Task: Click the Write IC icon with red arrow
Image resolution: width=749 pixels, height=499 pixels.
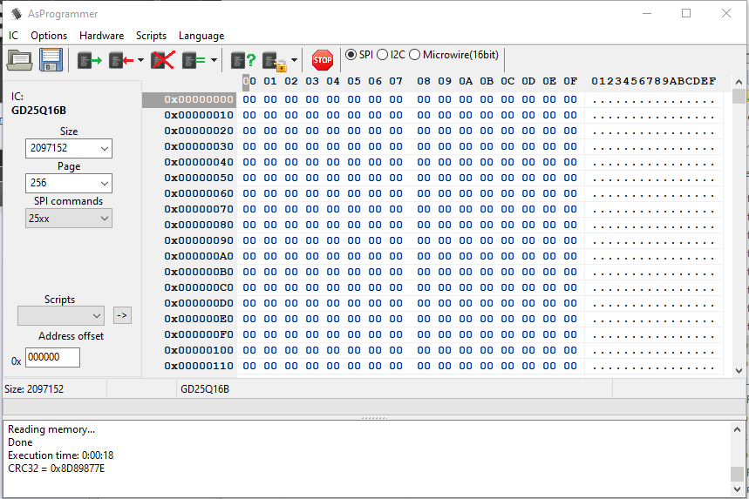Action: 121,60
